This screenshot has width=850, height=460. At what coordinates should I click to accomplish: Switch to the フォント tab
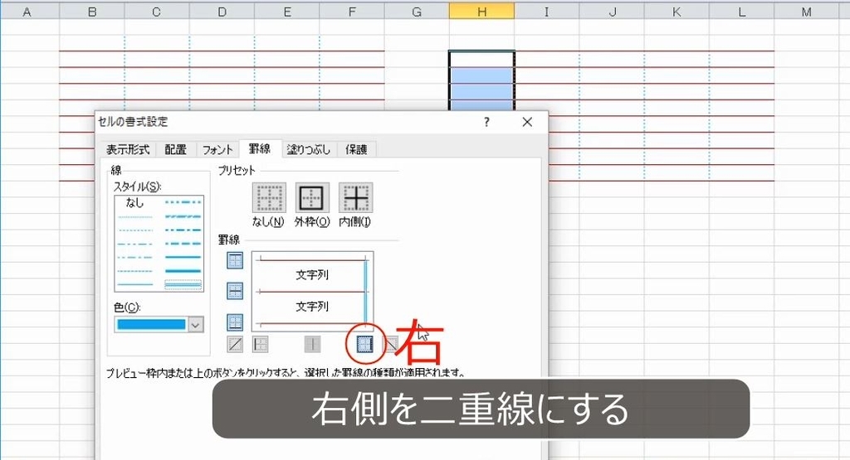click(217, 149)
